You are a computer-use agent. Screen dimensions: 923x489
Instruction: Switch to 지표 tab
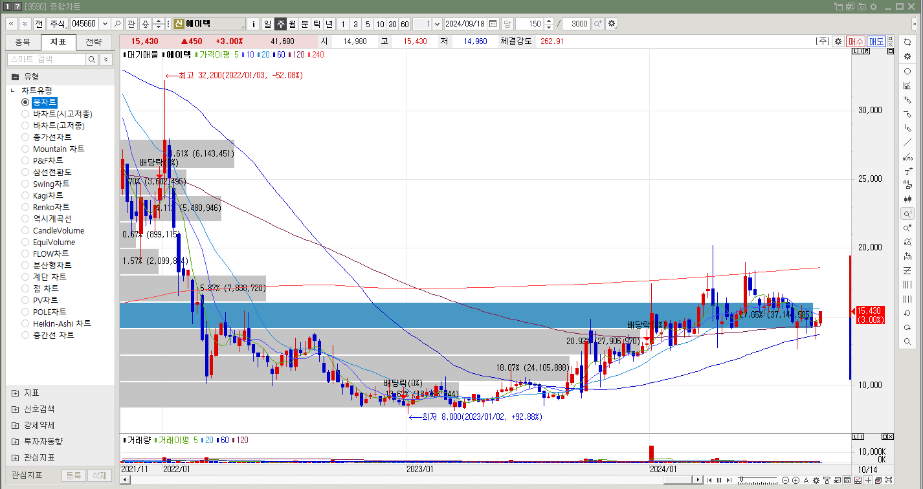pyautogui.click(x=58, y=43)
